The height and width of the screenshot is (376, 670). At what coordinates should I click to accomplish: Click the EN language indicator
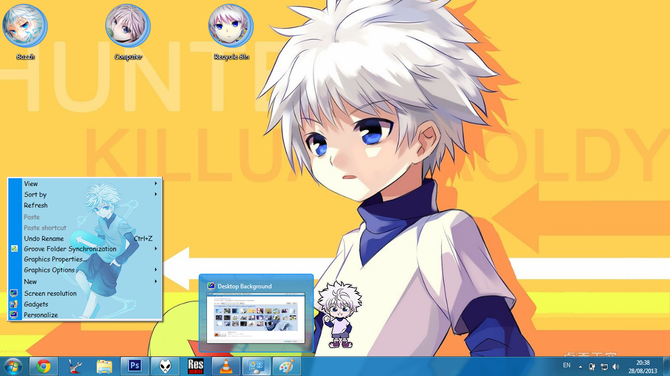(567, 365)
